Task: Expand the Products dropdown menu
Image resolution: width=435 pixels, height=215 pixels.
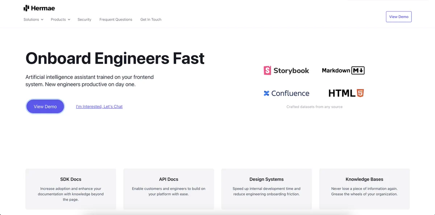Action: point(61,20)
